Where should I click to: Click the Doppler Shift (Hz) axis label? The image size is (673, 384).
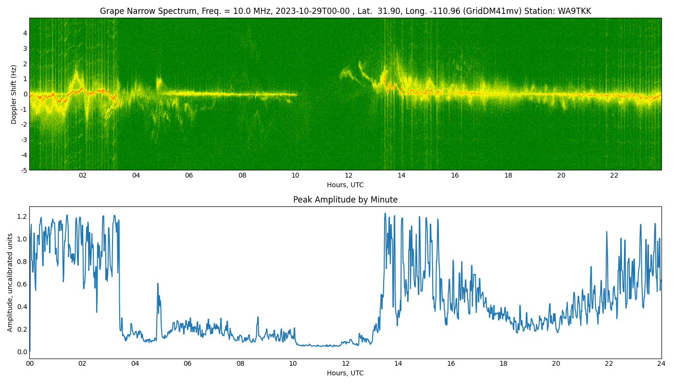click(14, 94)
